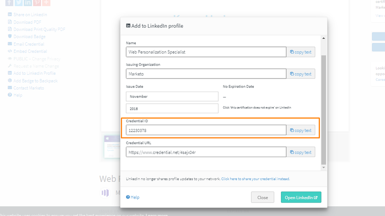The image size is (385, 216).
Task: Click the wrench icon for Name Change
Action: [x=10, y=66]
